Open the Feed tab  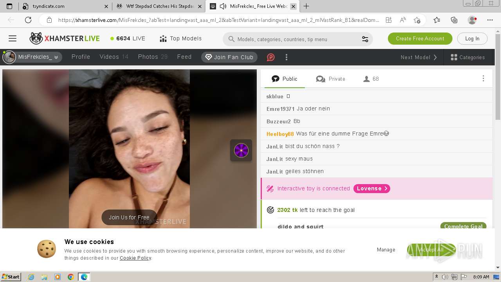pyautogui.click(x=184, y=57)
